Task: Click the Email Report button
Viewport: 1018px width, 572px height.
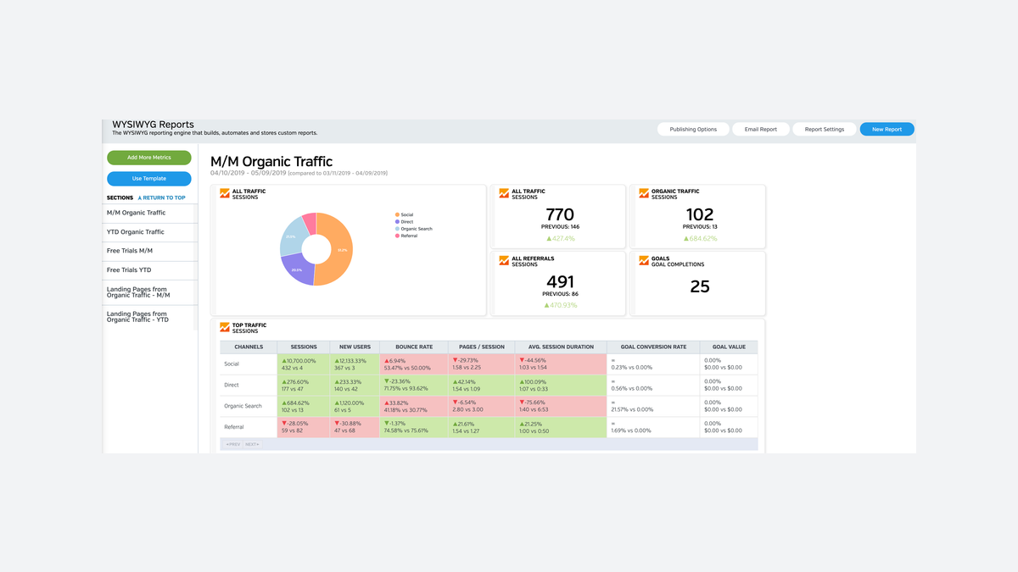Action: click(x=761, y=130)
